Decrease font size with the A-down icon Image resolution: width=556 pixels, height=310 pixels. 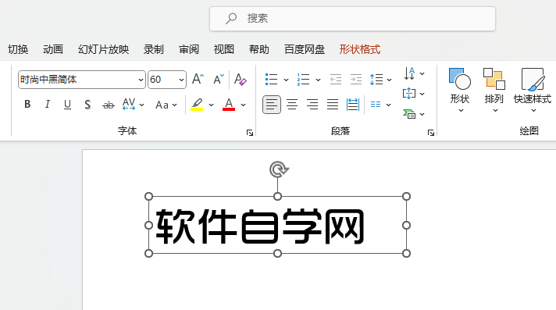219,79
